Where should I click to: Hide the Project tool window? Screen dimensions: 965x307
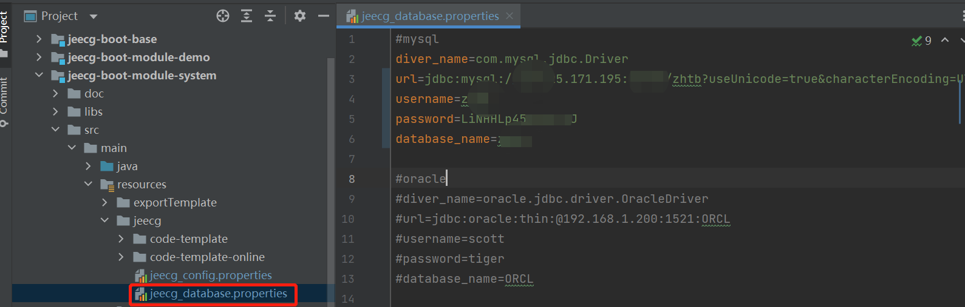coord(324,16)
